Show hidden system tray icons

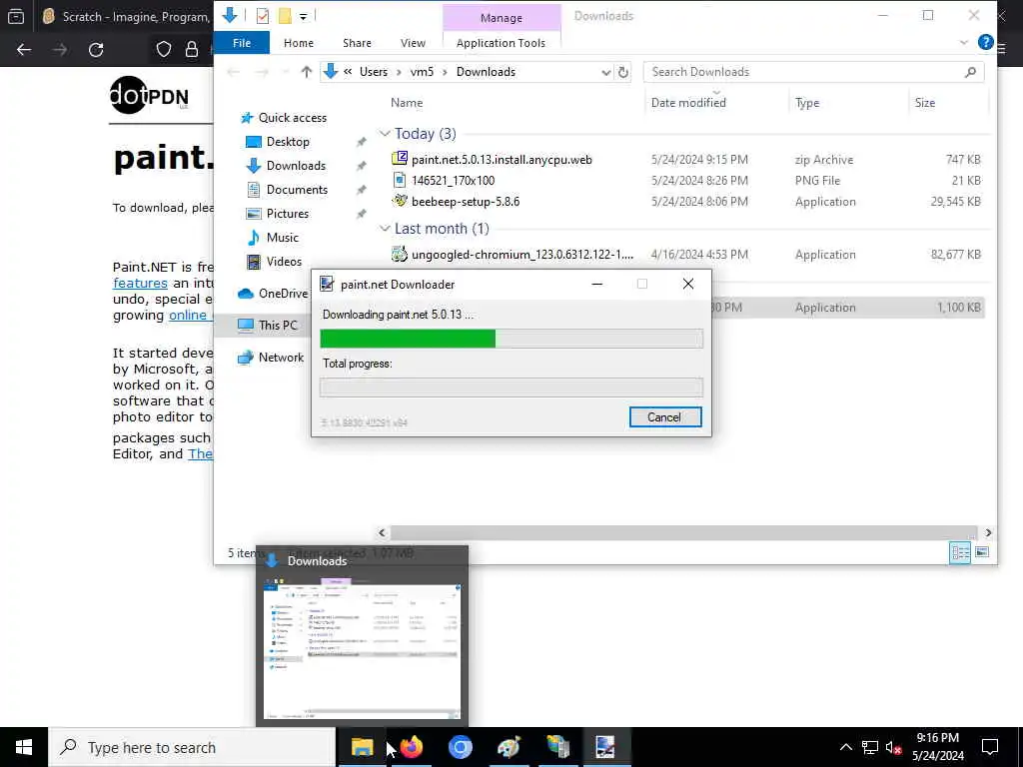[845, 747]
